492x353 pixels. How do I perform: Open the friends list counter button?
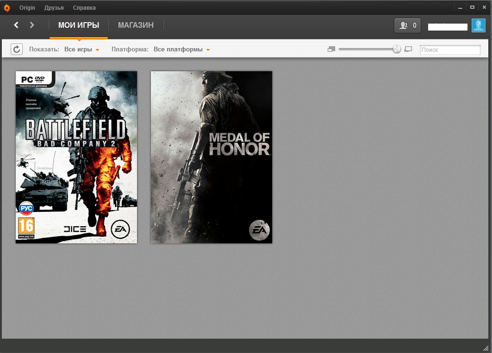(x=407, y=25)
